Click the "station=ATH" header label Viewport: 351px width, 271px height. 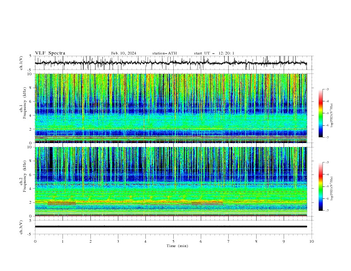[164, 53]
